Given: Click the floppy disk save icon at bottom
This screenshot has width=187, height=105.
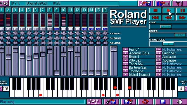Looking at the screenshot, I should tap(163, 102).
